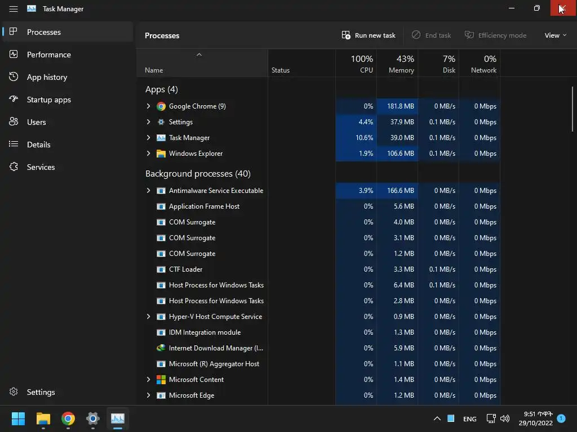Click the Background processes (40) heading
This screenshot has height=432, width=577.
pos(198,173)
